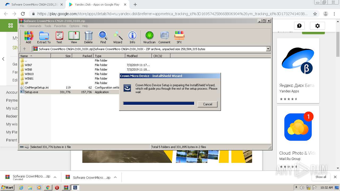Click the SFX toolbar icon

(x=179, y=37)
